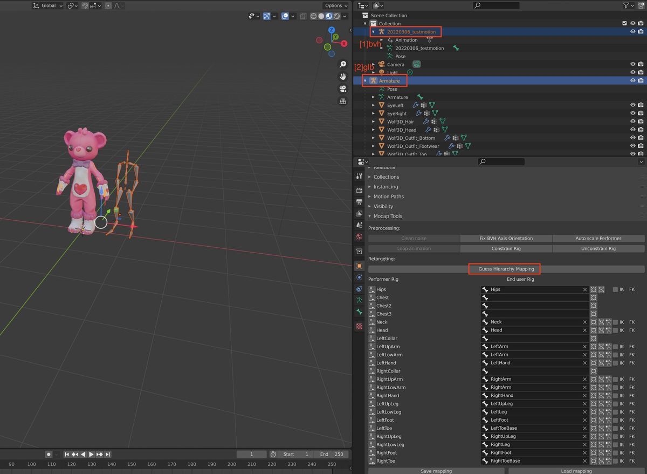Viewport: 647px width, 474px height.
Task: Toggle X-Ray mode in the viewport
Action: pos(305,16)
